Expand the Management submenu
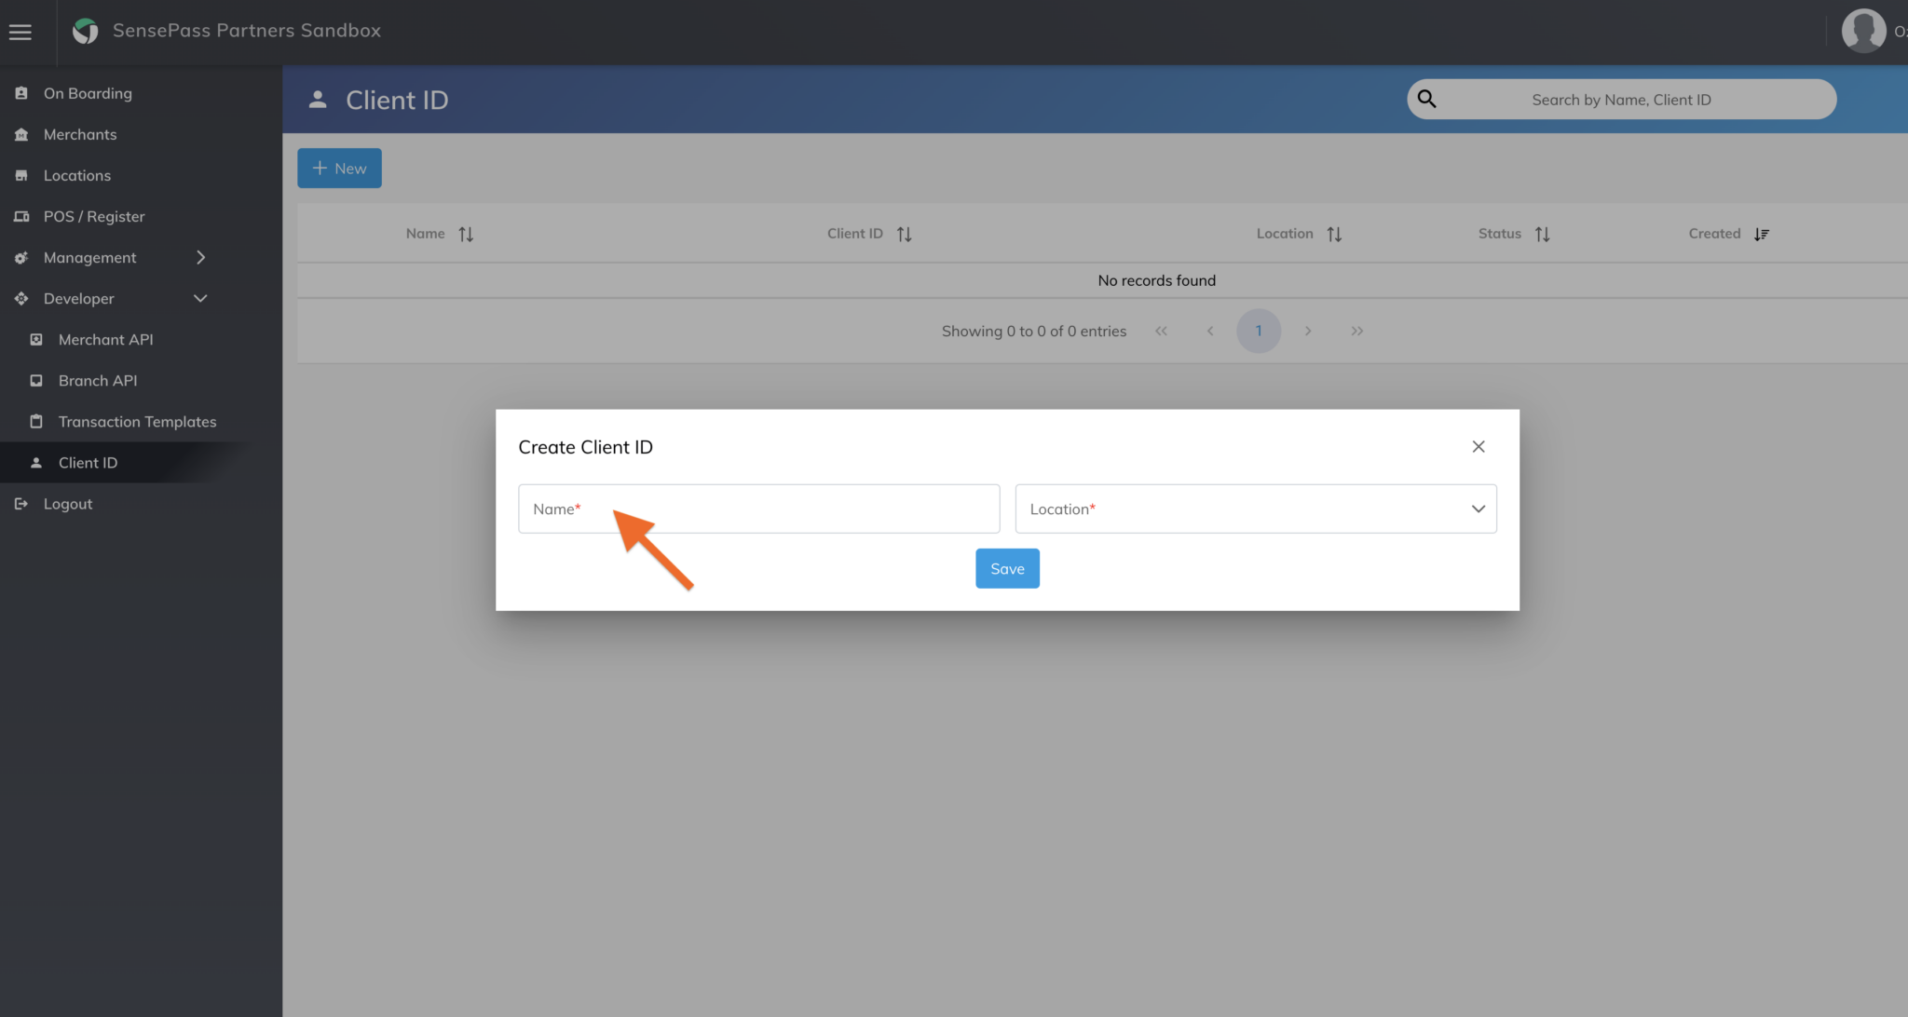The height and width of the screenshot is (1017, 1908). pos(200,257)
